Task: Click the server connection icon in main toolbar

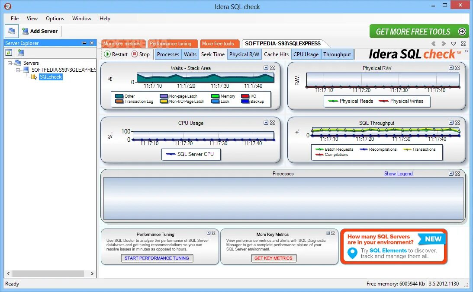Action: click(12, 31)
